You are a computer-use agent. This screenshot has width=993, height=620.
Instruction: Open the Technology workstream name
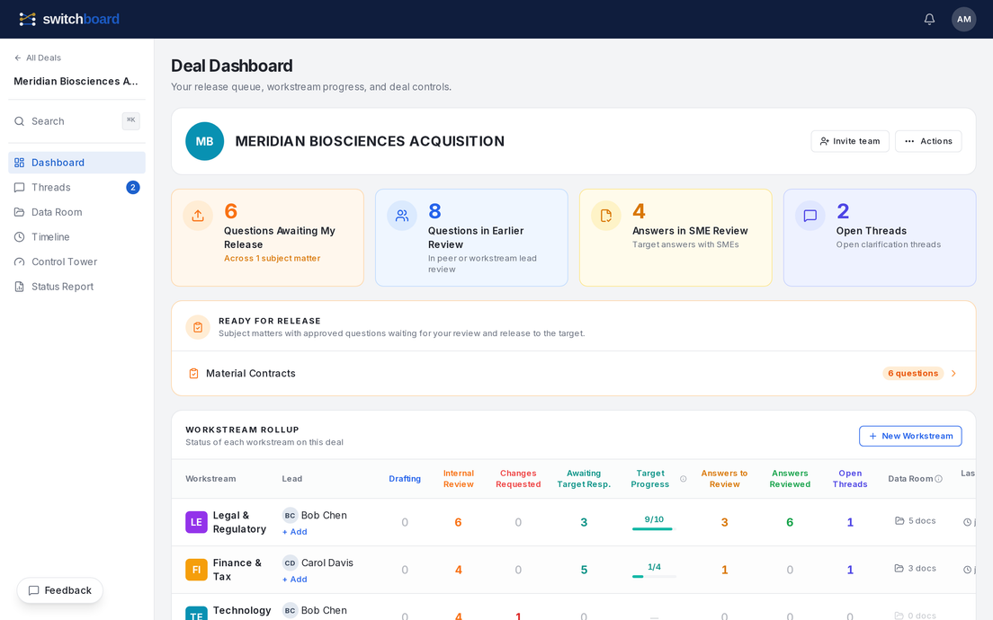pyautogui.click(x=242, y=610)
